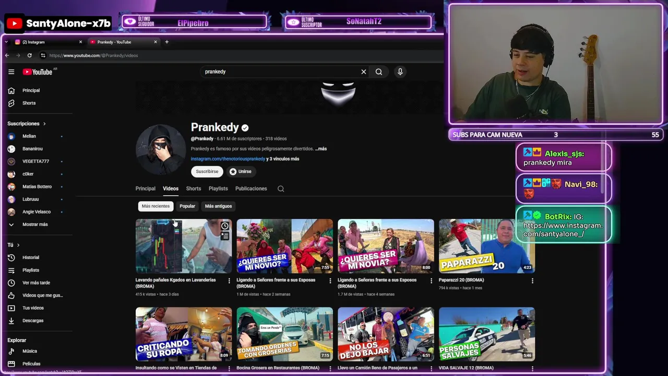
Task: Open options for Lavando pañales video
Action: (229, 281)
